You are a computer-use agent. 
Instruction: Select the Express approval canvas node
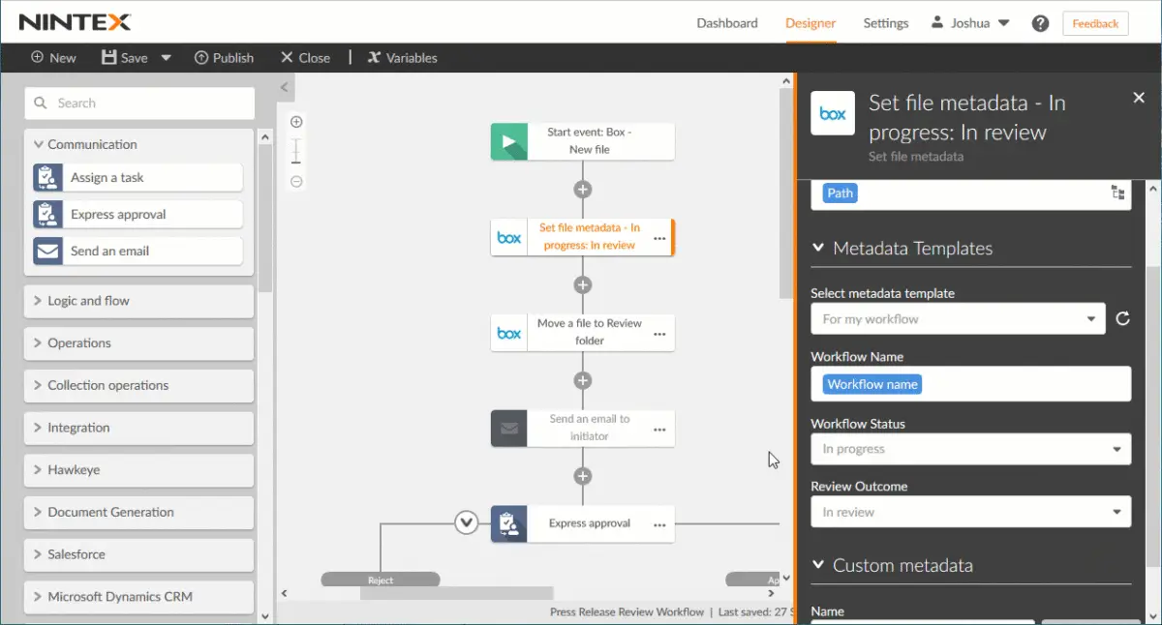(582, 523)
